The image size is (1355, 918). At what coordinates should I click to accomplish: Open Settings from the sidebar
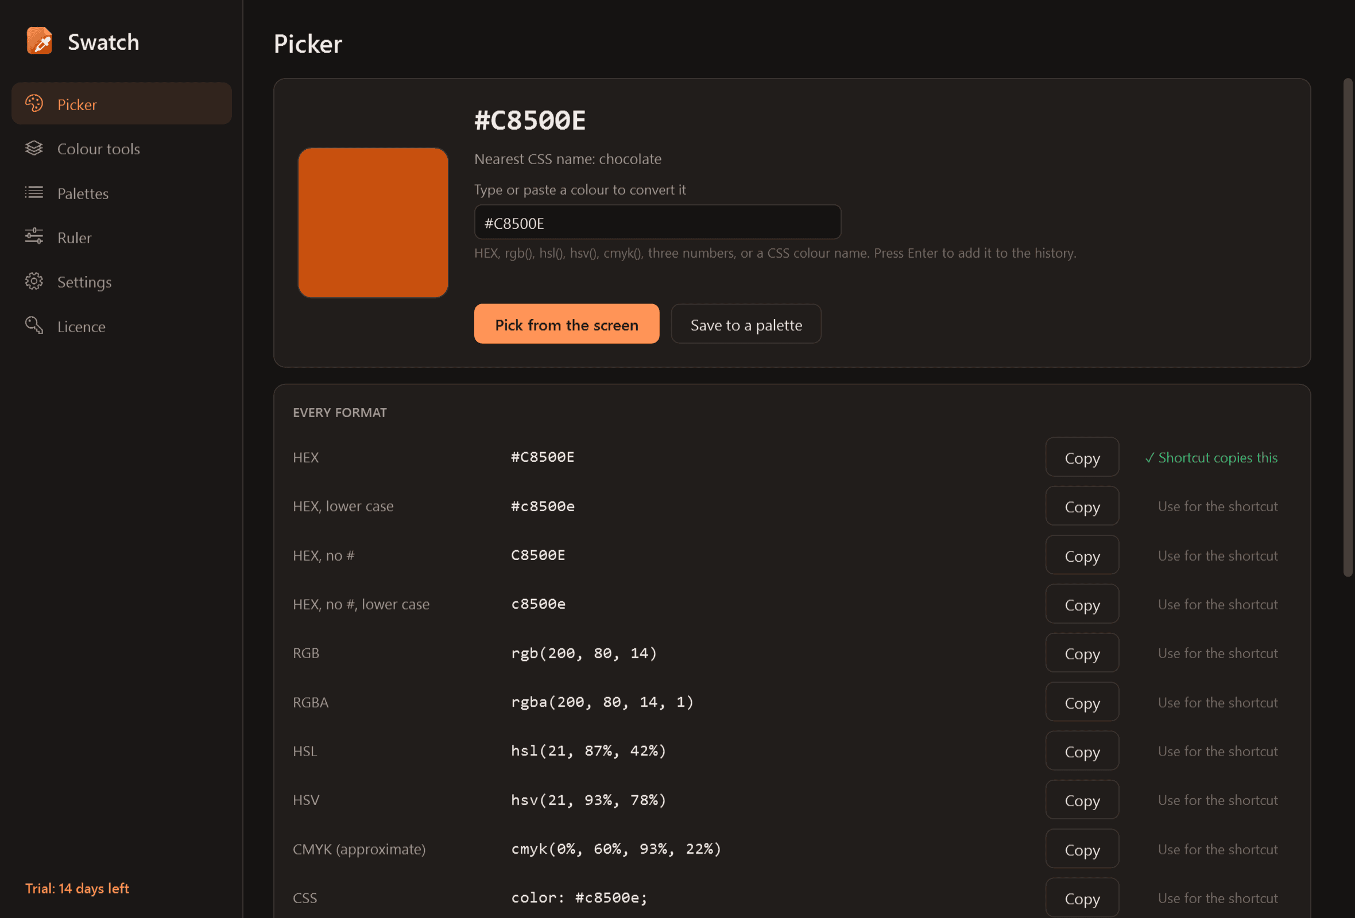pyautogui.click(x=121, y=282)
